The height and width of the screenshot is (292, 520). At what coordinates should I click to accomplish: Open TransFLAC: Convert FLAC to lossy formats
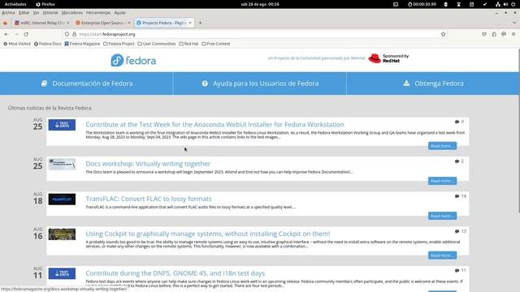tap(149, 199)
